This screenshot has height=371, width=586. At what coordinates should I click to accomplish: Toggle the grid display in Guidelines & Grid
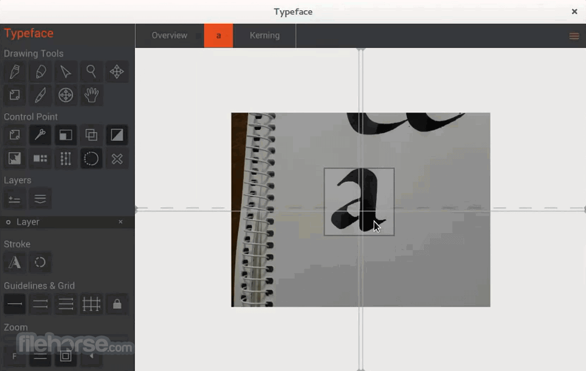[x=91, y=304]
